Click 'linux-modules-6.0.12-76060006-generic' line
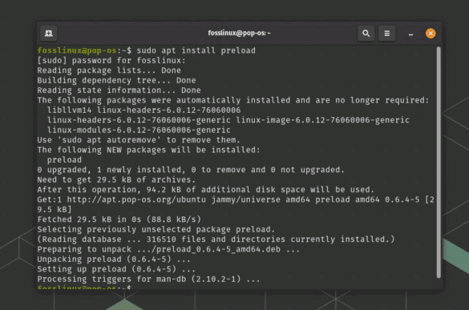Viewport: 469px width, 310px height. coord(139,130)
